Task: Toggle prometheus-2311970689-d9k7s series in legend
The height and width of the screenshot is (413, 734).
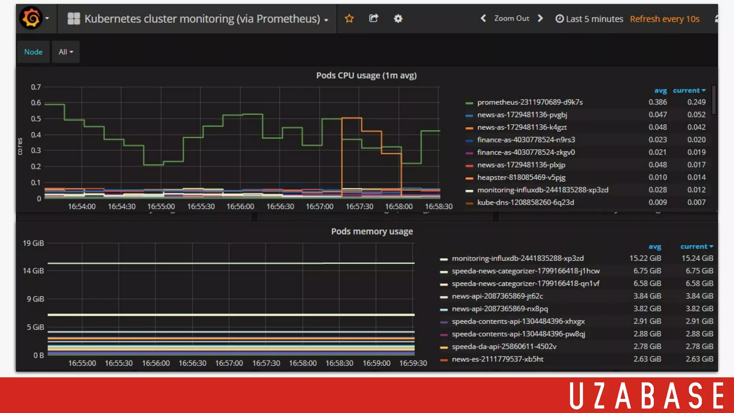Action: pyautogui.click(x=530, y=102)
